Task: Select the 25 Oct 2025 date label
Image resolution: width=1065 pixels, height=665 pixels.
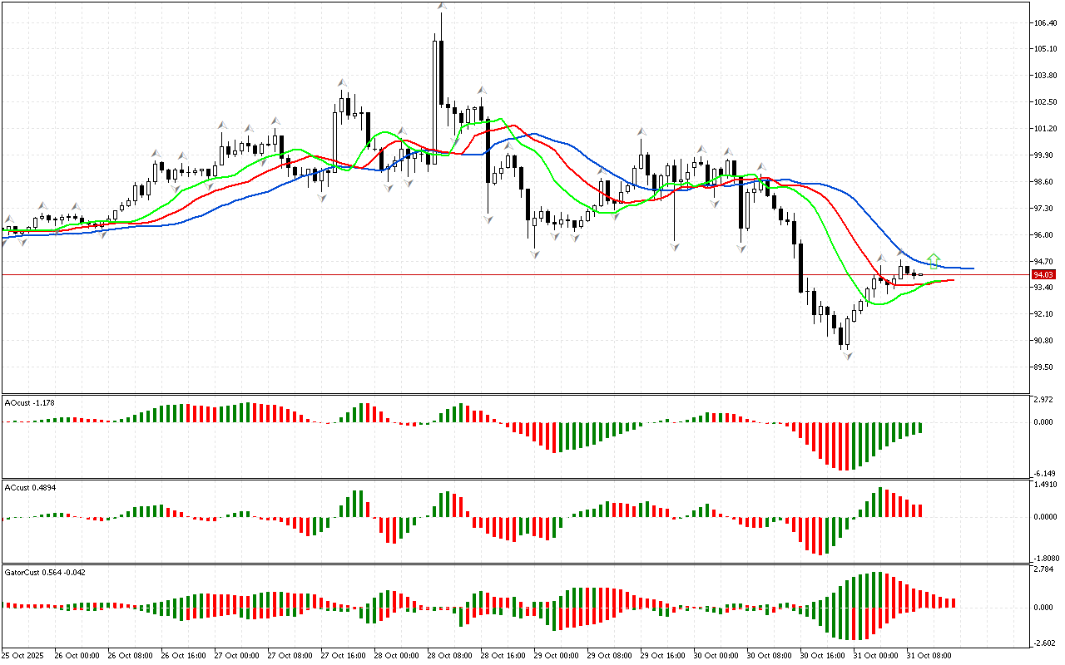Action: [x=25, y=655]
